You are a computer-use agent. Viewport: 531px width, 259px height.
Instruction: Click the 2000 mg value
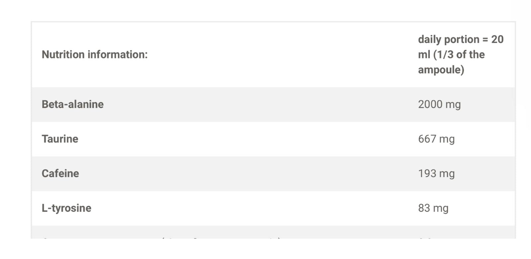click(x=439, y=104)
